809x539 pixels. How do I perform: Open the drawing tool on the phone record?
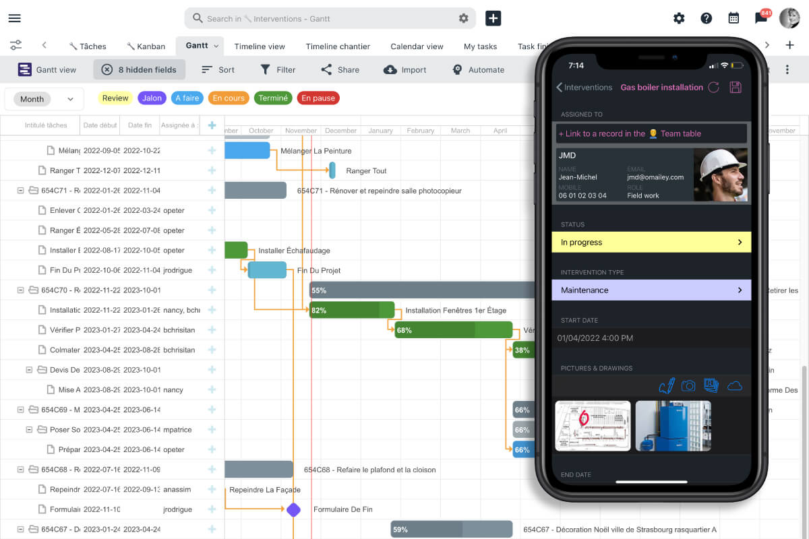pyautogui.click(x=667, y=385)
